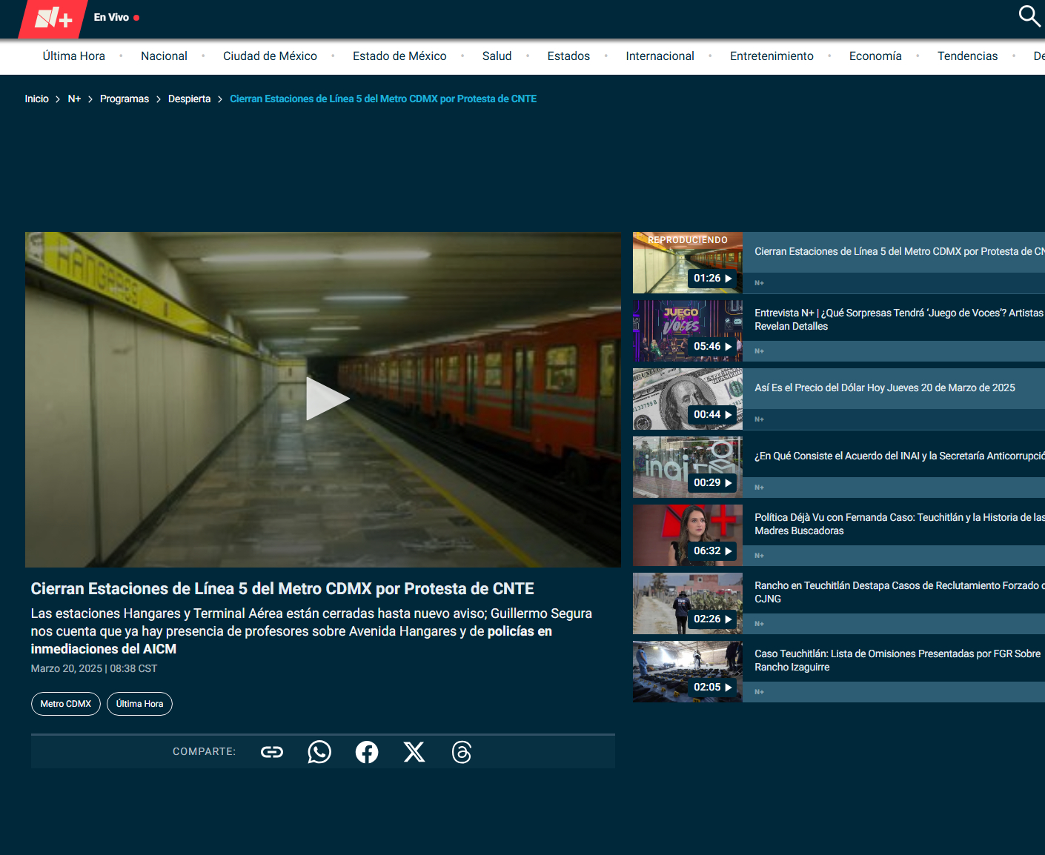Open Estado de México section
The image size is (1045, 855).
[x=399, y=56]
